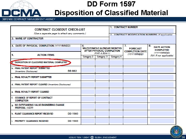Select Date Action Completed cell for VECP row
186x139 pixels.
(162, 106)
